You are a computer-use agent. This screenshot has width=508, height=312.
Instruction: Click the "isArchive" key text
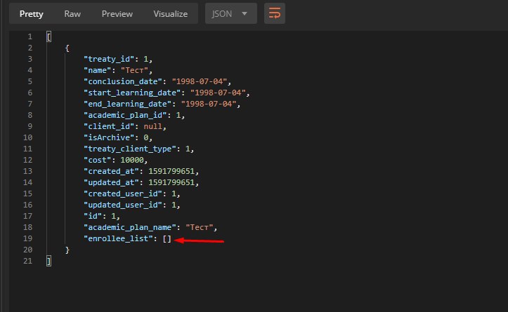tap(109, 137)
